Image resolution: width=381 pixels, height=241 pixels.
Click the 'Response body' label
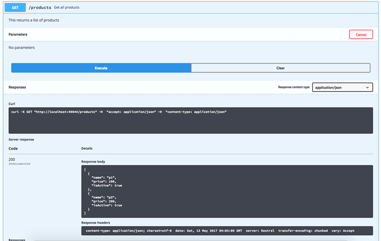[x=93, y=161]
